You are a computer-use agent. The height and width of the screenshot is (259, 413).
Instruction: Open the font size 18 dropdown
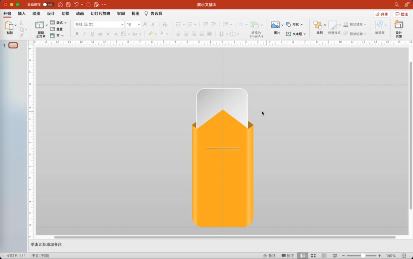pos(138,24)
